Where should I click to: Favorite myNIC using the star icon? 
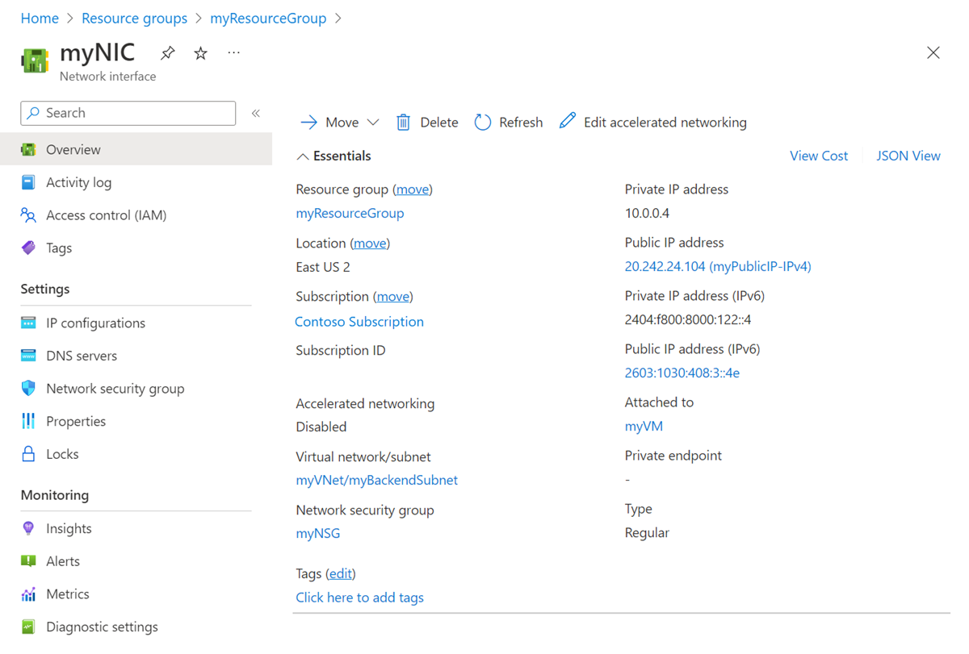tap(200, 53)
